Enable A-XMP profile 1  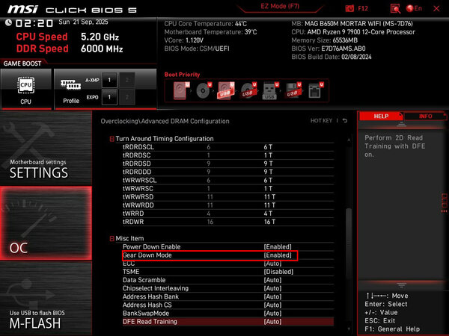point(109,80)
